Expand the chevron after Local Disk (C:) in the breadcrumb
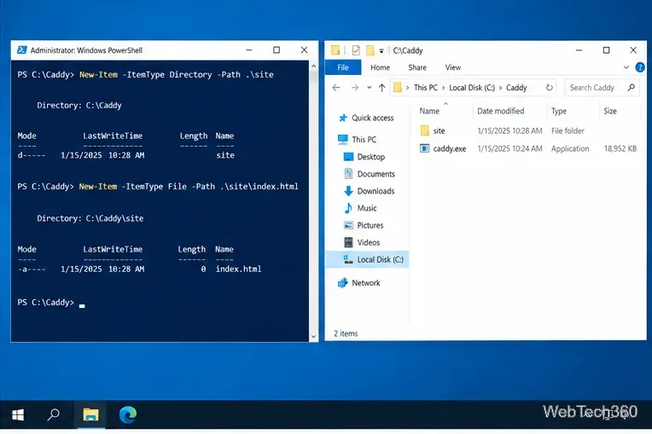 (x=500, y=88)
